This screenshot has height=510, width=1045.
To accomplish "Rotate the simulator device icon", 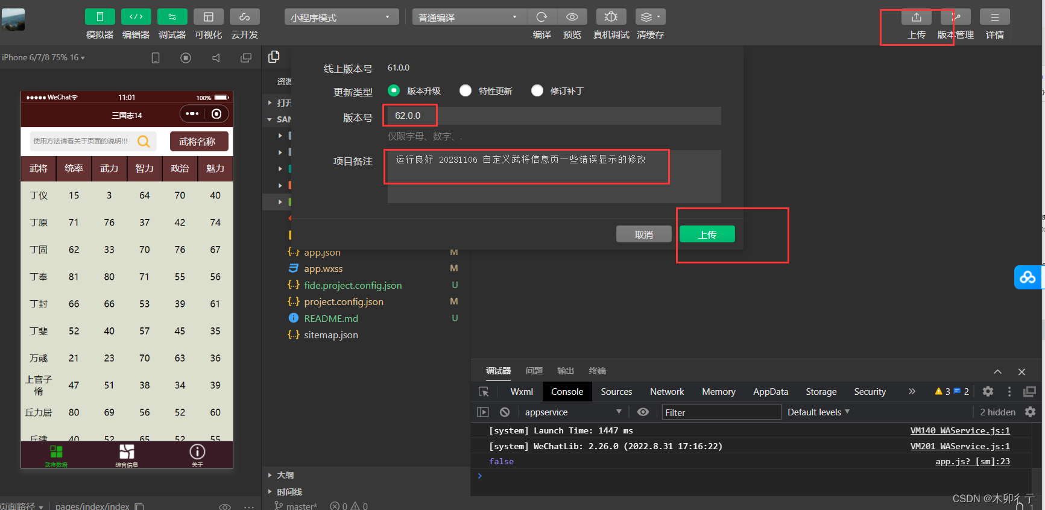I will pyautogui.click(x=156, y=58).
